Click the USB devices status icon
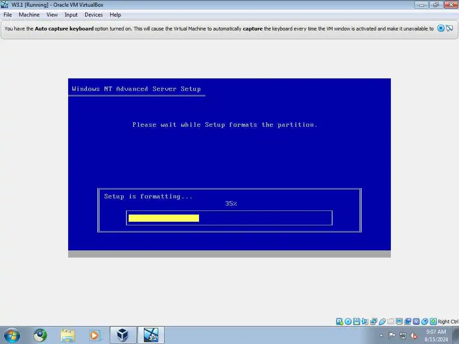Viewport: 459px width, 344px height. pos(382,322)
